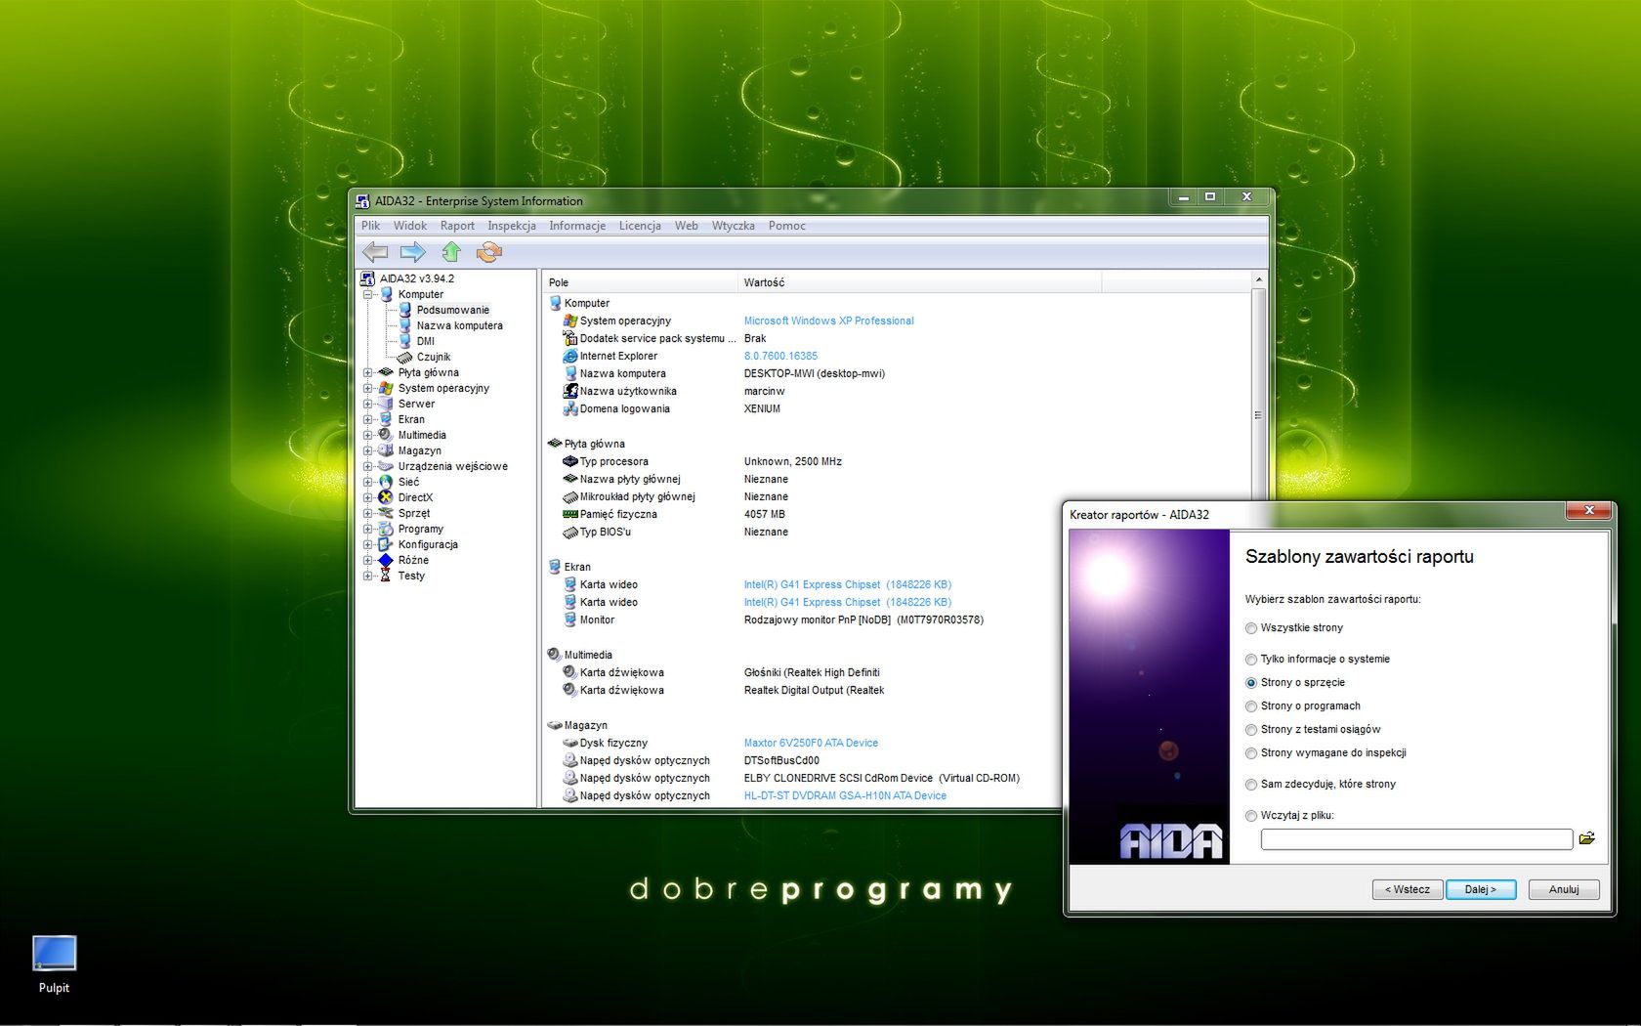Click the Internet Explorer row icon
This screenshot has height=1026, width=1641.
(570, 356)
